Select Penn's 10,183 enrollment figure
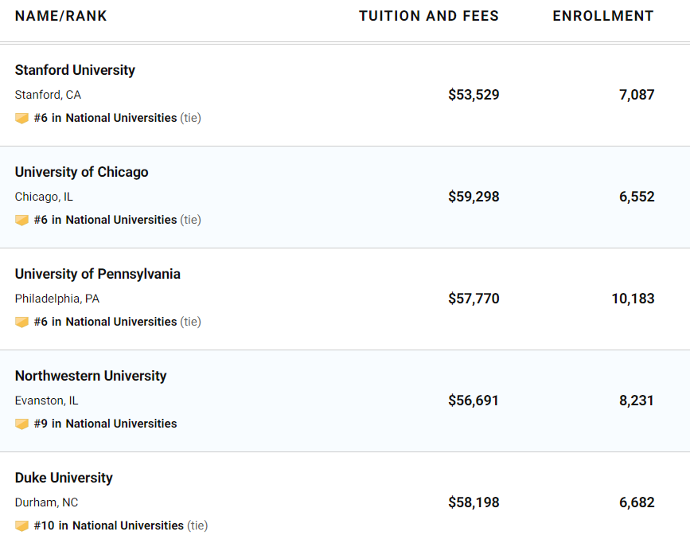This screenshot has height=551, width=690. pos(633,299)
